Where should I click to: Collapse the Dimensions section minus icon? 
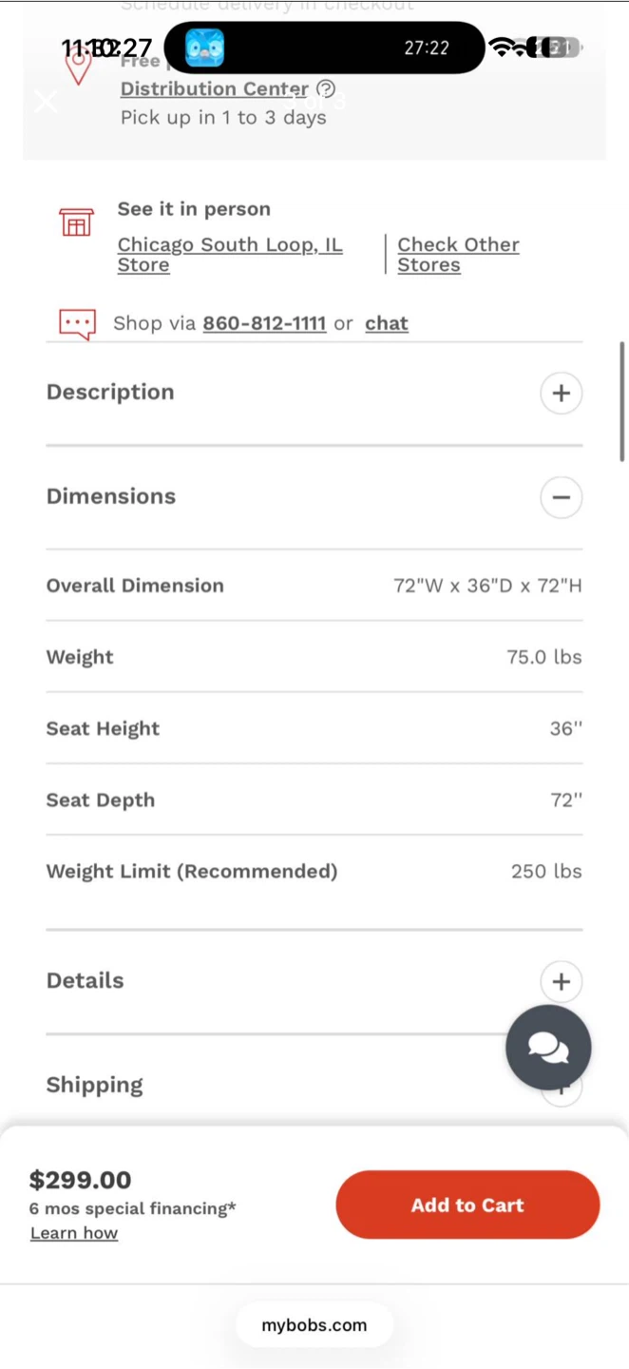[561, 497]
